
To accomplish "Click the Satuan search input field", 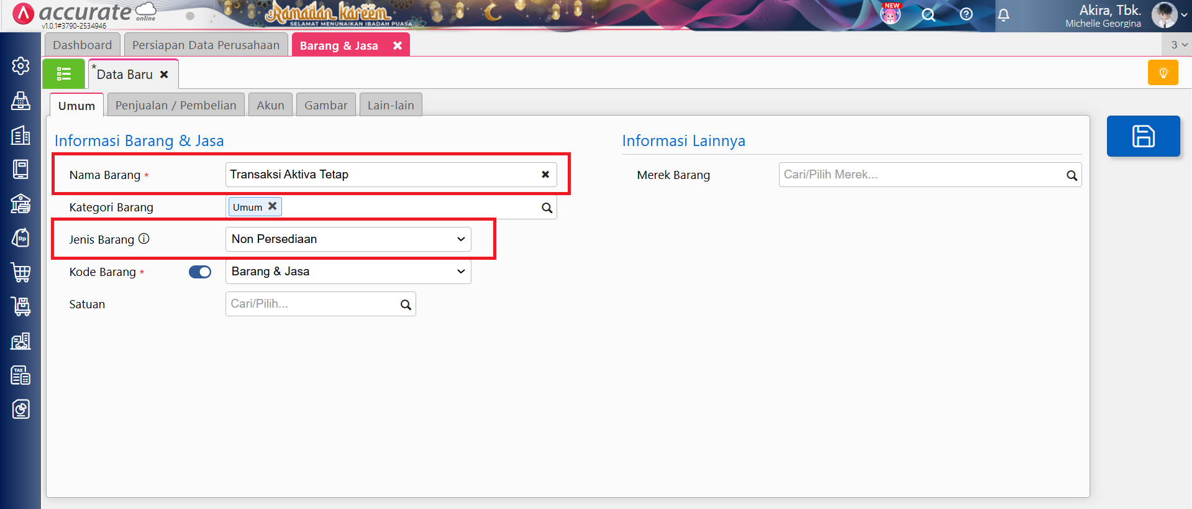I will click(313, 304).
